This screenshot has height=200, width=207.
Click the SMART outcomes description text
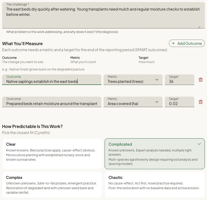coord(84,50)
